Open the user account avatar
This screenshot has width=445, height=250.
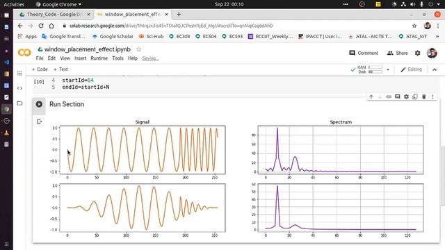[x=432, y=53]
